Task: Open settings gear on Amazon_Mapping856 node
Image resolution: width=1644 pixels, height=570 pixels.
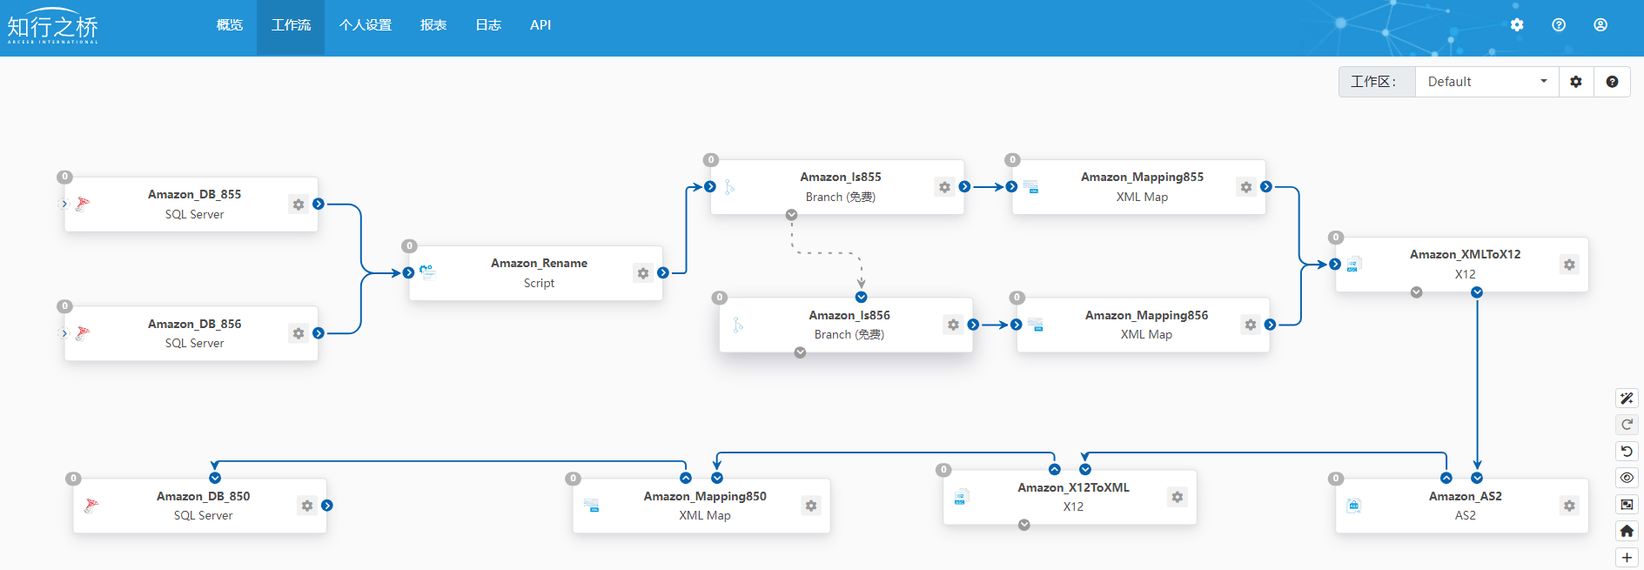Action: [1251, 325]
